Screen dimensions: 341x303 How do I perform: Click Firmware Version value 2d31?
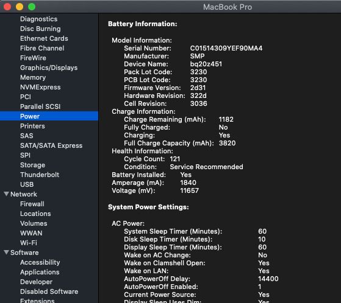[x=198, y=88]
